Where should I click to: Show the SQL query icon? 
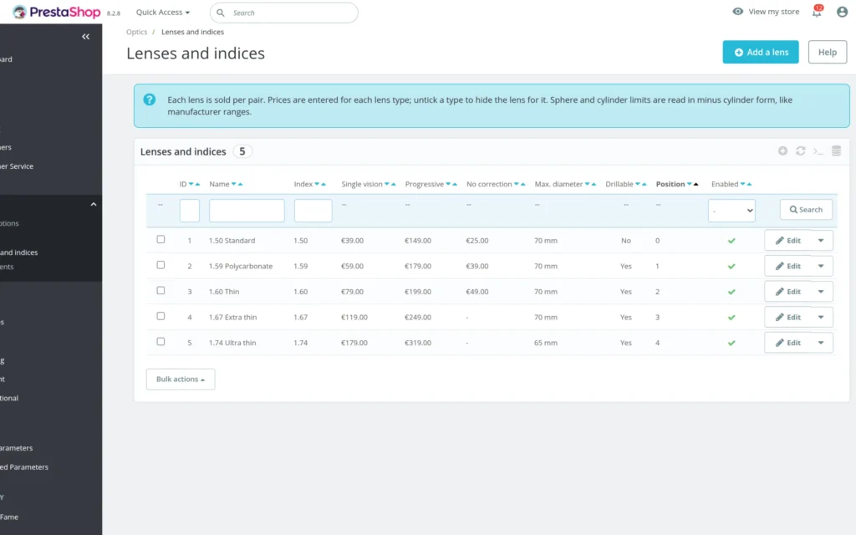tap(818, 151)
